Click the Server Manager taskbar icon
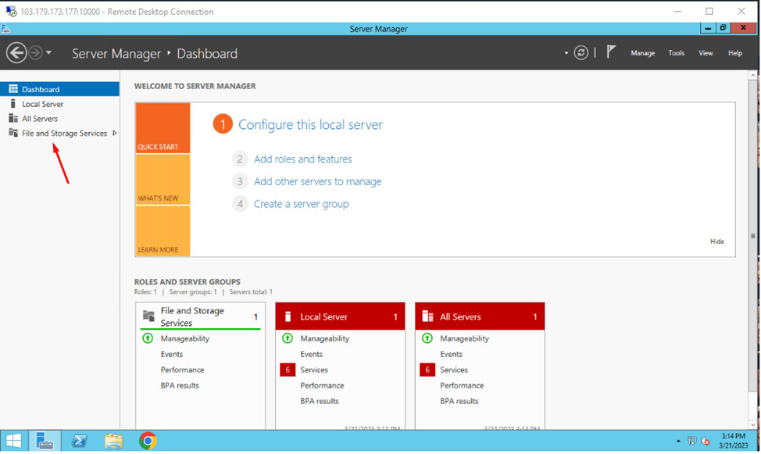Image resolution: width=761 pixels, height=454 pixels. 45,441
